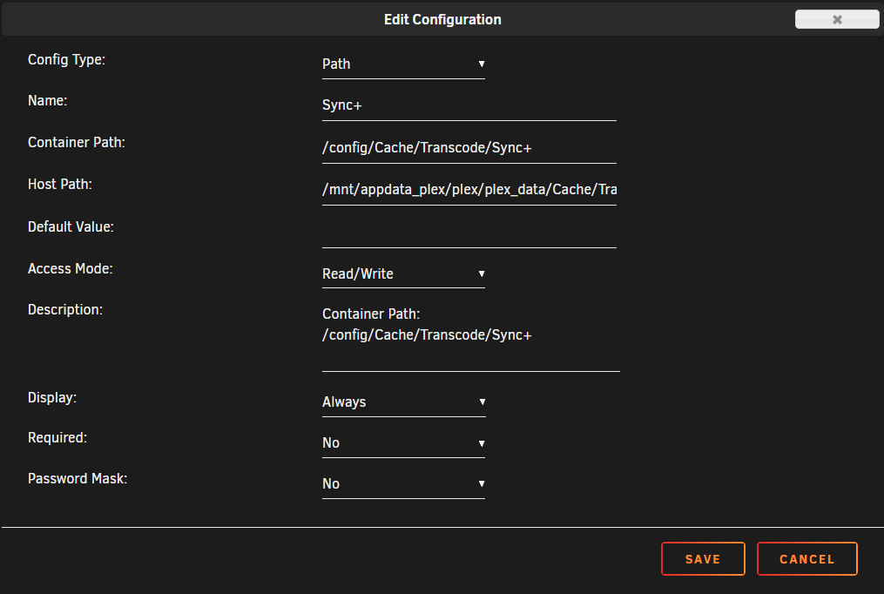Expand the Required dropdown
Image resolution: width=884 pixels, height=594 pixels.
tap(403, 442)
